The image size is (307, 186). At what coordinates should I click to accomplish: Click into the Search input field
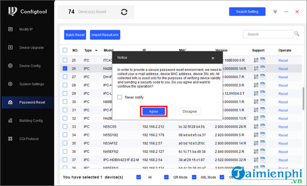[x=268, y=34]
